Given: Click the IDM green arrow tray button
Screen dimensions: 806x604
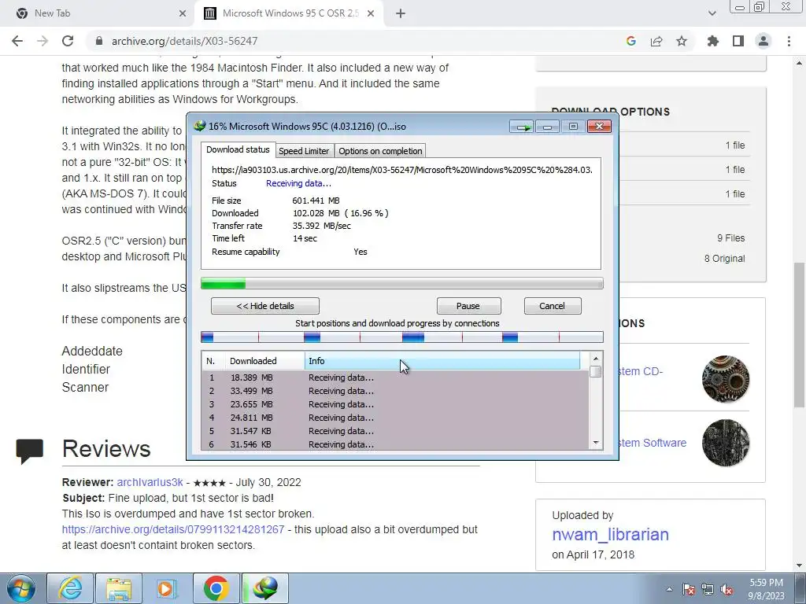Looking at the screenshot, I should (522, 127).
